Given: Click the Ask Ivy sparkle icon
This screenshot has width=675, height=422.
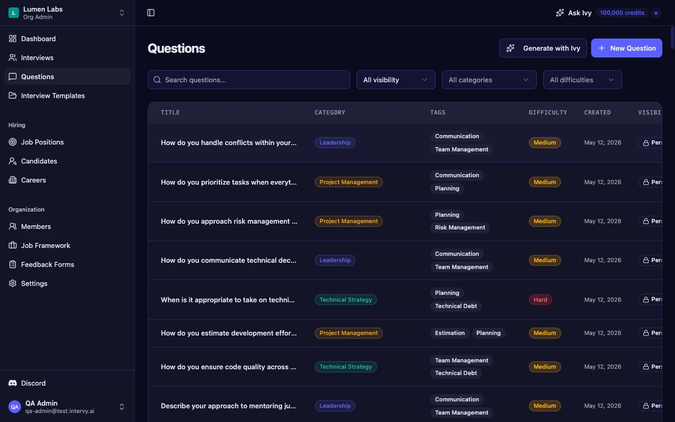Looking at the screenshot, I should (560, 13).
